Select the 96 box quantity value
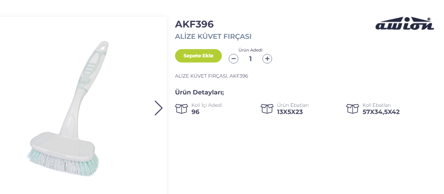This screenshot has width=444, height=194. coord(195,112)
